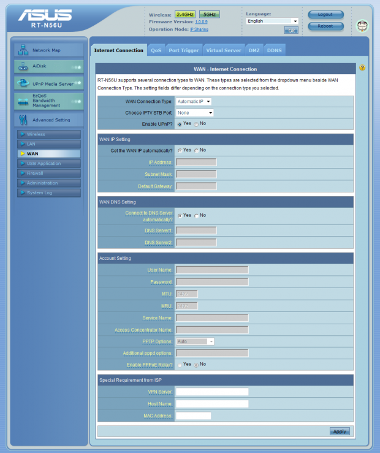Open USB Application menu item
Screen dimensions: 380x453
pyautogui.click(x=49, y=164)
